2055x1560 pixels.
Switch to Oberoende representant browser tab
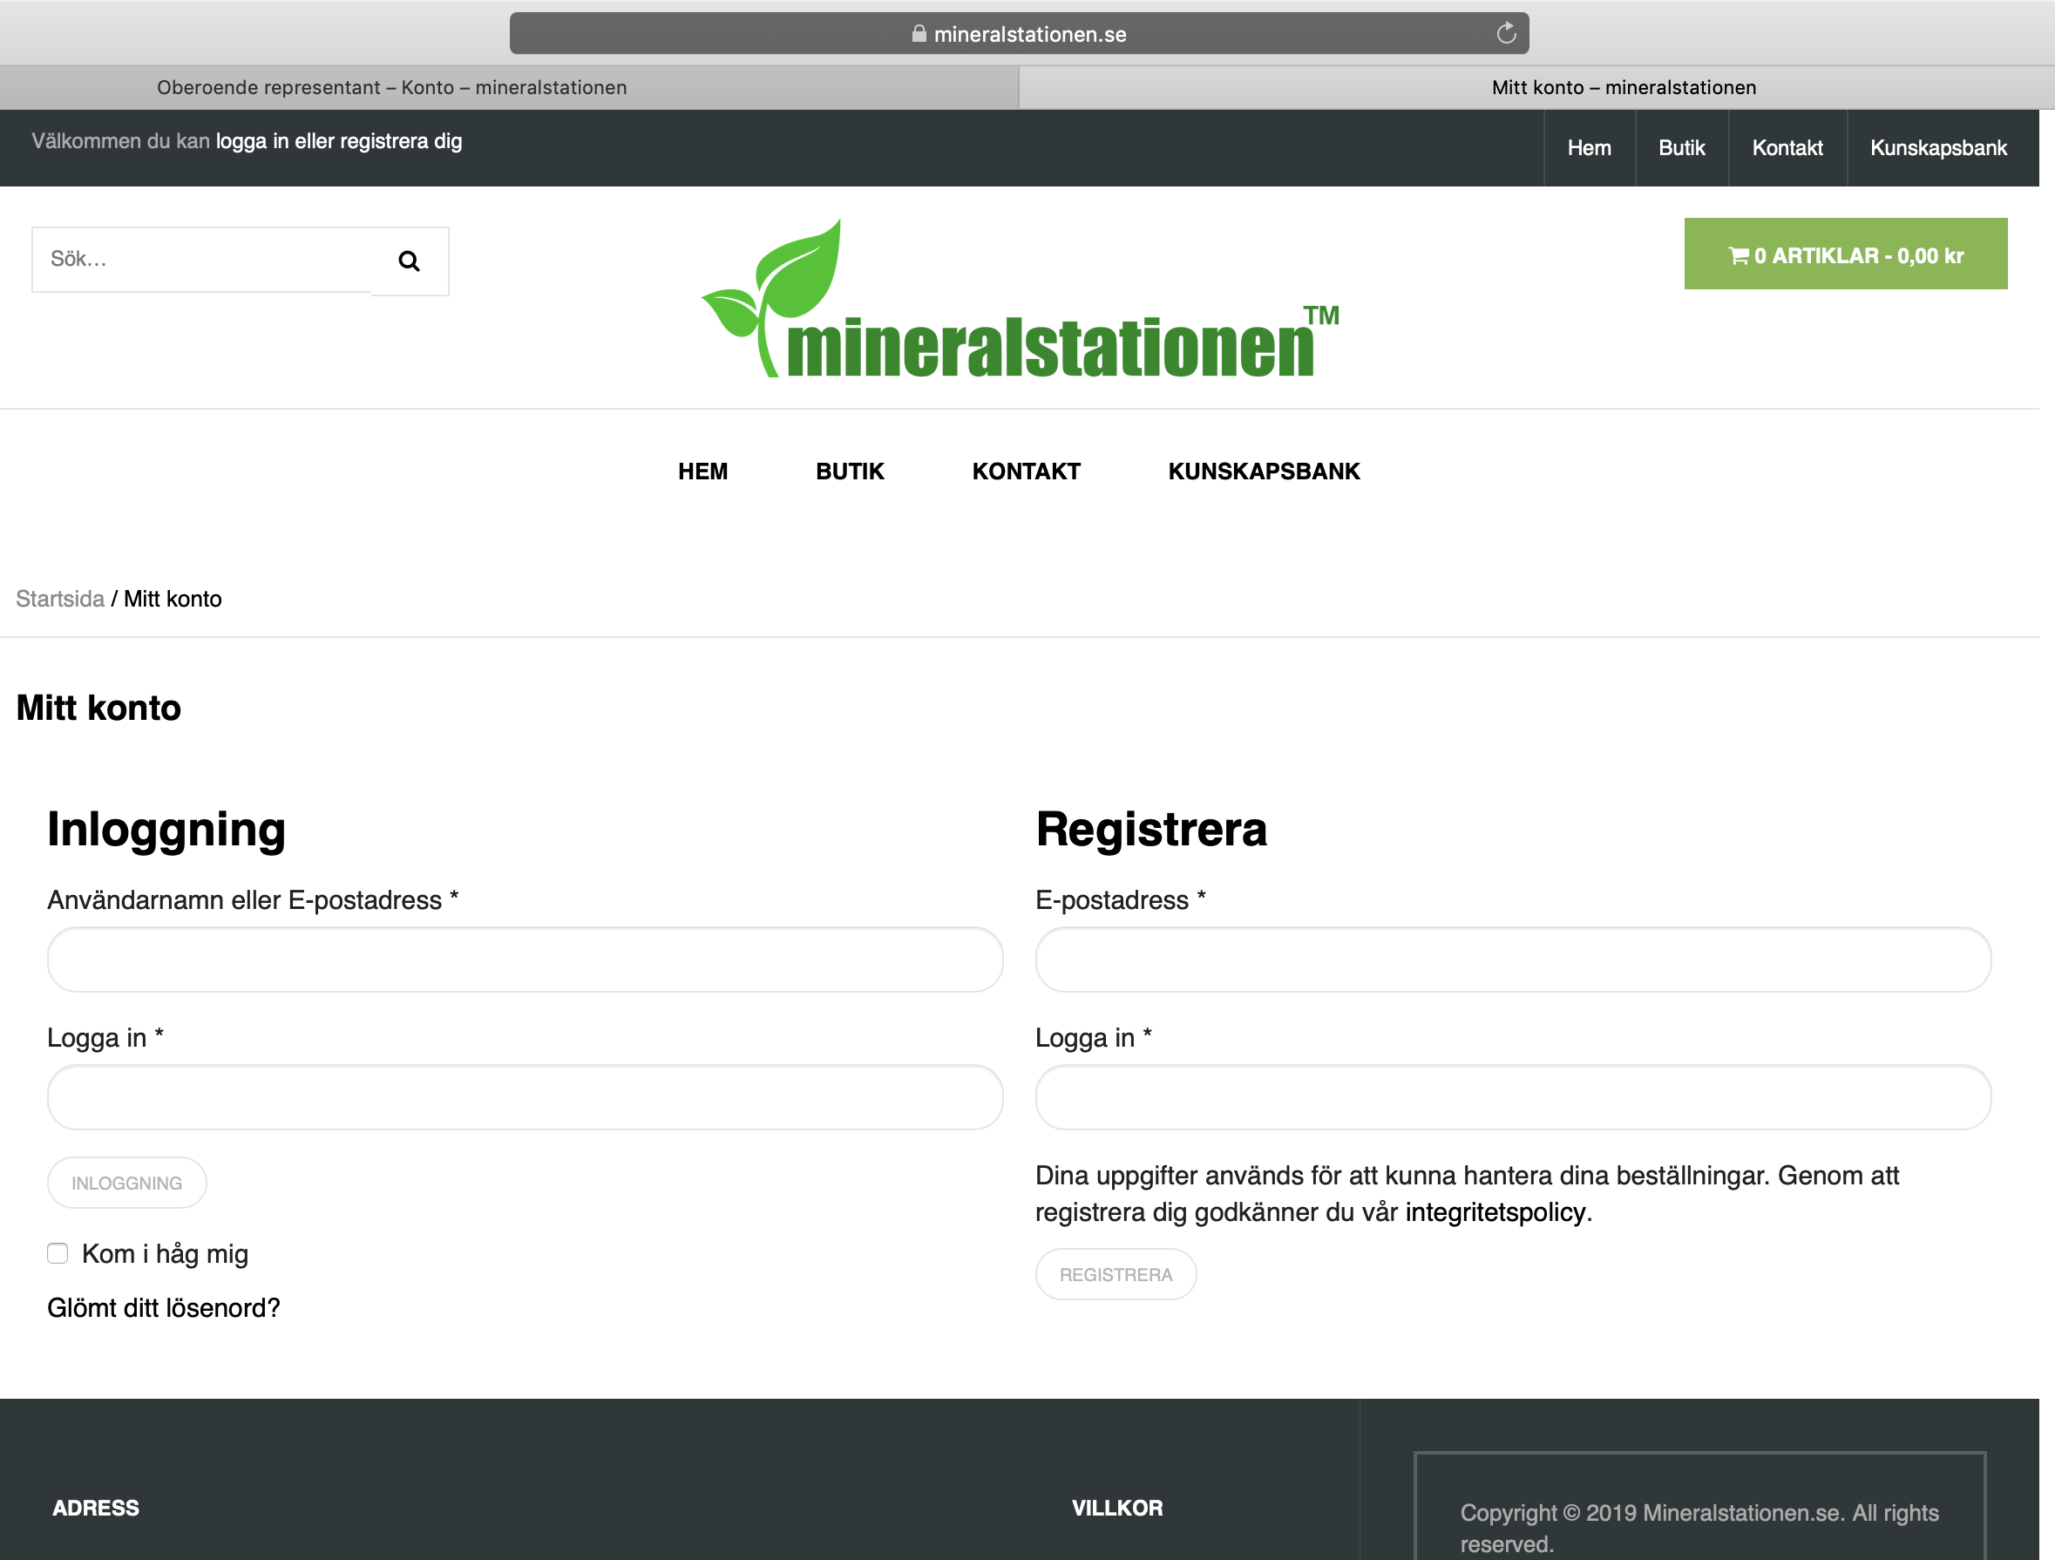click(509, 87)
